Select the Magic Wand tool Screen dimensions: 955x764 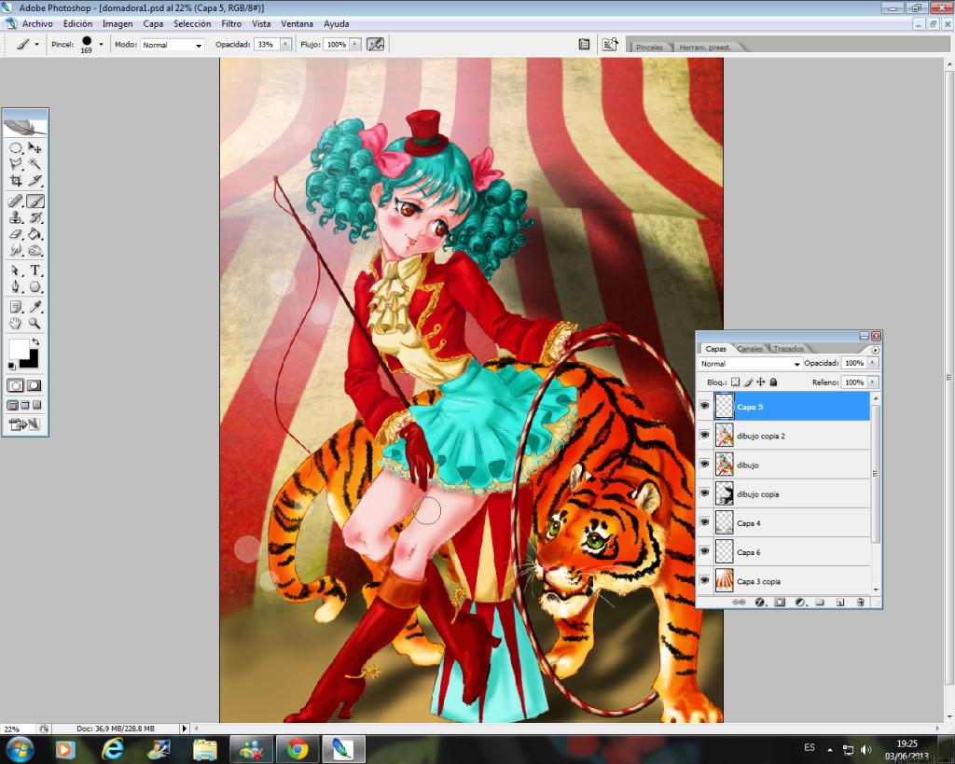tap(35, 164)
